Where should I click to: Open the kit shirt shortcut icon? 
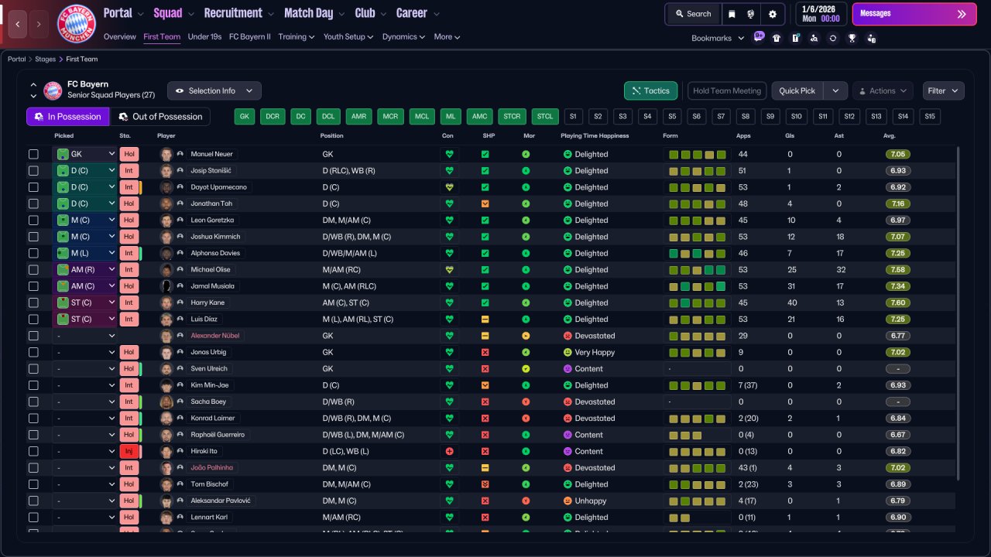coord(777,38)
